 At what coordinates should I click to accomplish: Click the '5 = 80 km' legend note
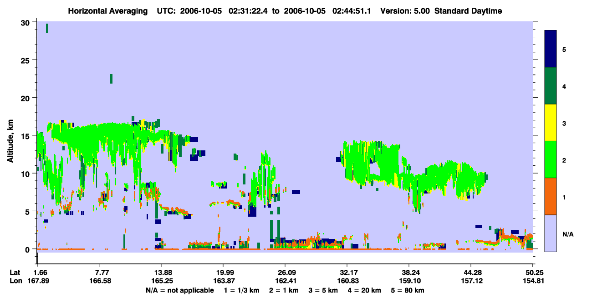tap(408, 290)
